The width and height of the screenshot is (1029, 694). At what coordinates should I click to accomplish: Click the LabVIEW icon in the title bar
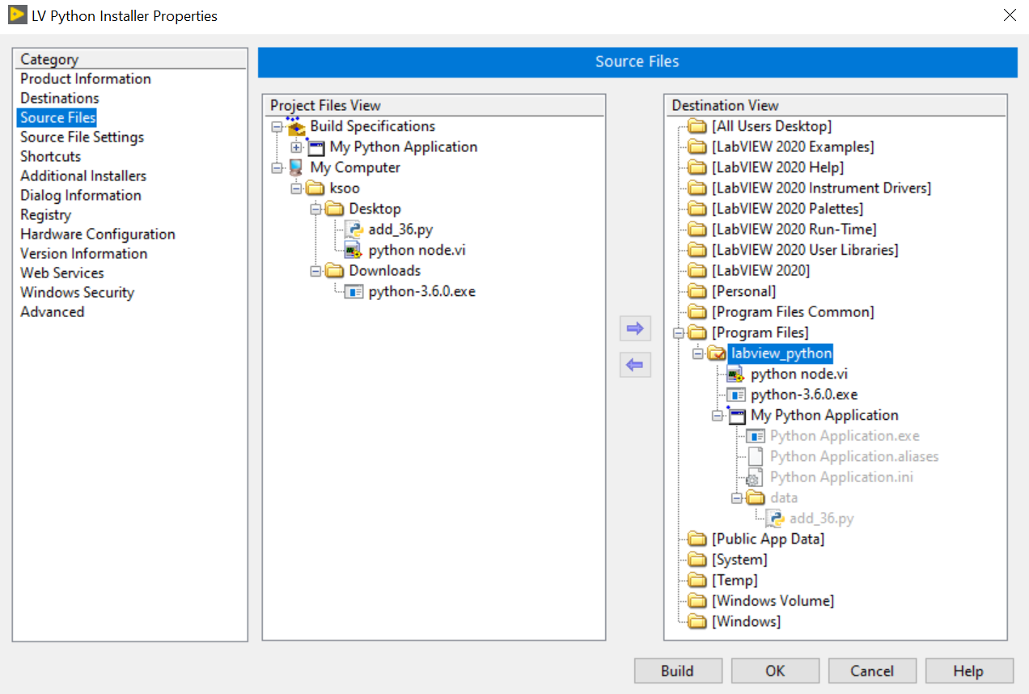pos(18,15)
